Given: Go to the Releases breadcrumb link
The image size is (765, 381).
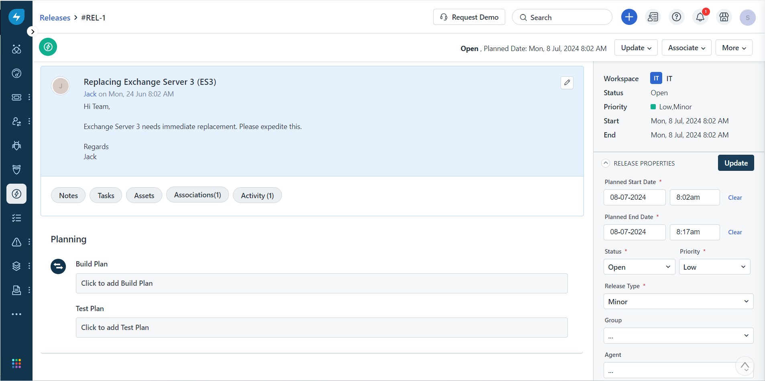Looking at the screenshot, I should point(55,18).
